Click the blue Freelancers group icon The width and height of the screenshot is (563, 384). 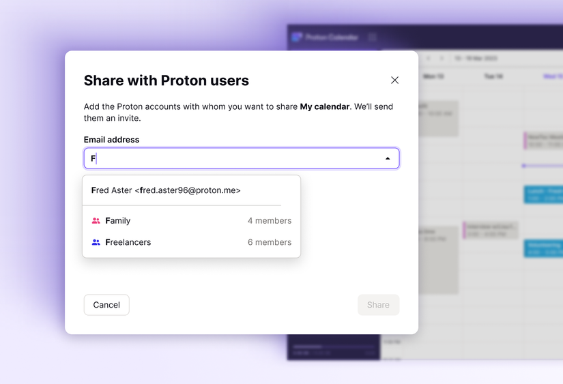point(96,242)
